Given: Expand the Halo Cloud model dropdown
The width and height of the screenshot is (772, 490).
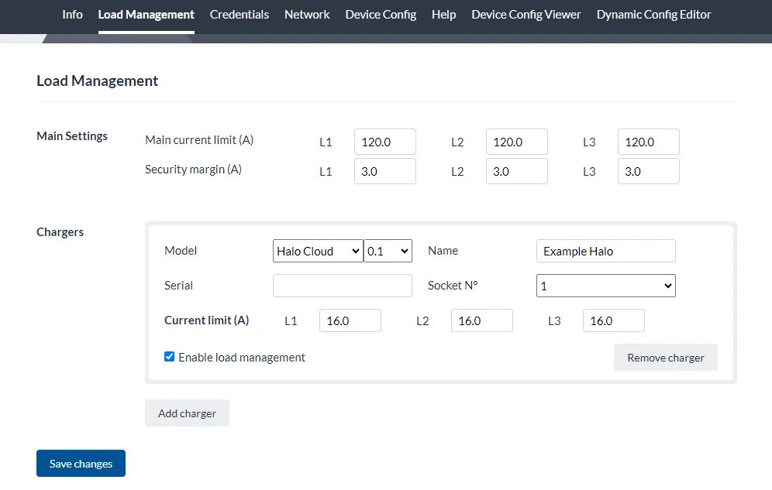Looking at the screenshot, I should pos(318,251).
